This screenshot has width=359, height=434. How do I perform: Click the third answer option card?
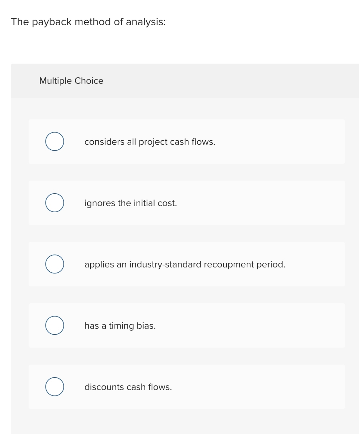pyautogui.click(x=186, y=264)
